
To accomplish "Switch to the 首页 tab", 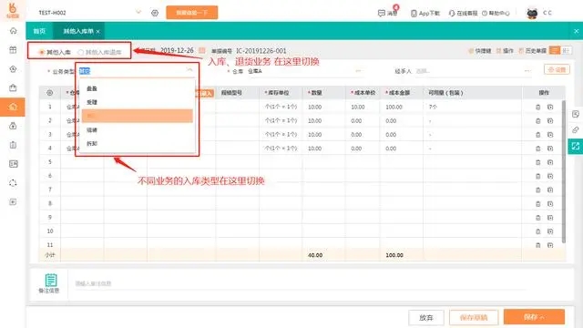I will click(39, 31).
